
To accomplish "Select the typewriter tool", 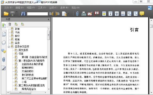I will (84, 14).
